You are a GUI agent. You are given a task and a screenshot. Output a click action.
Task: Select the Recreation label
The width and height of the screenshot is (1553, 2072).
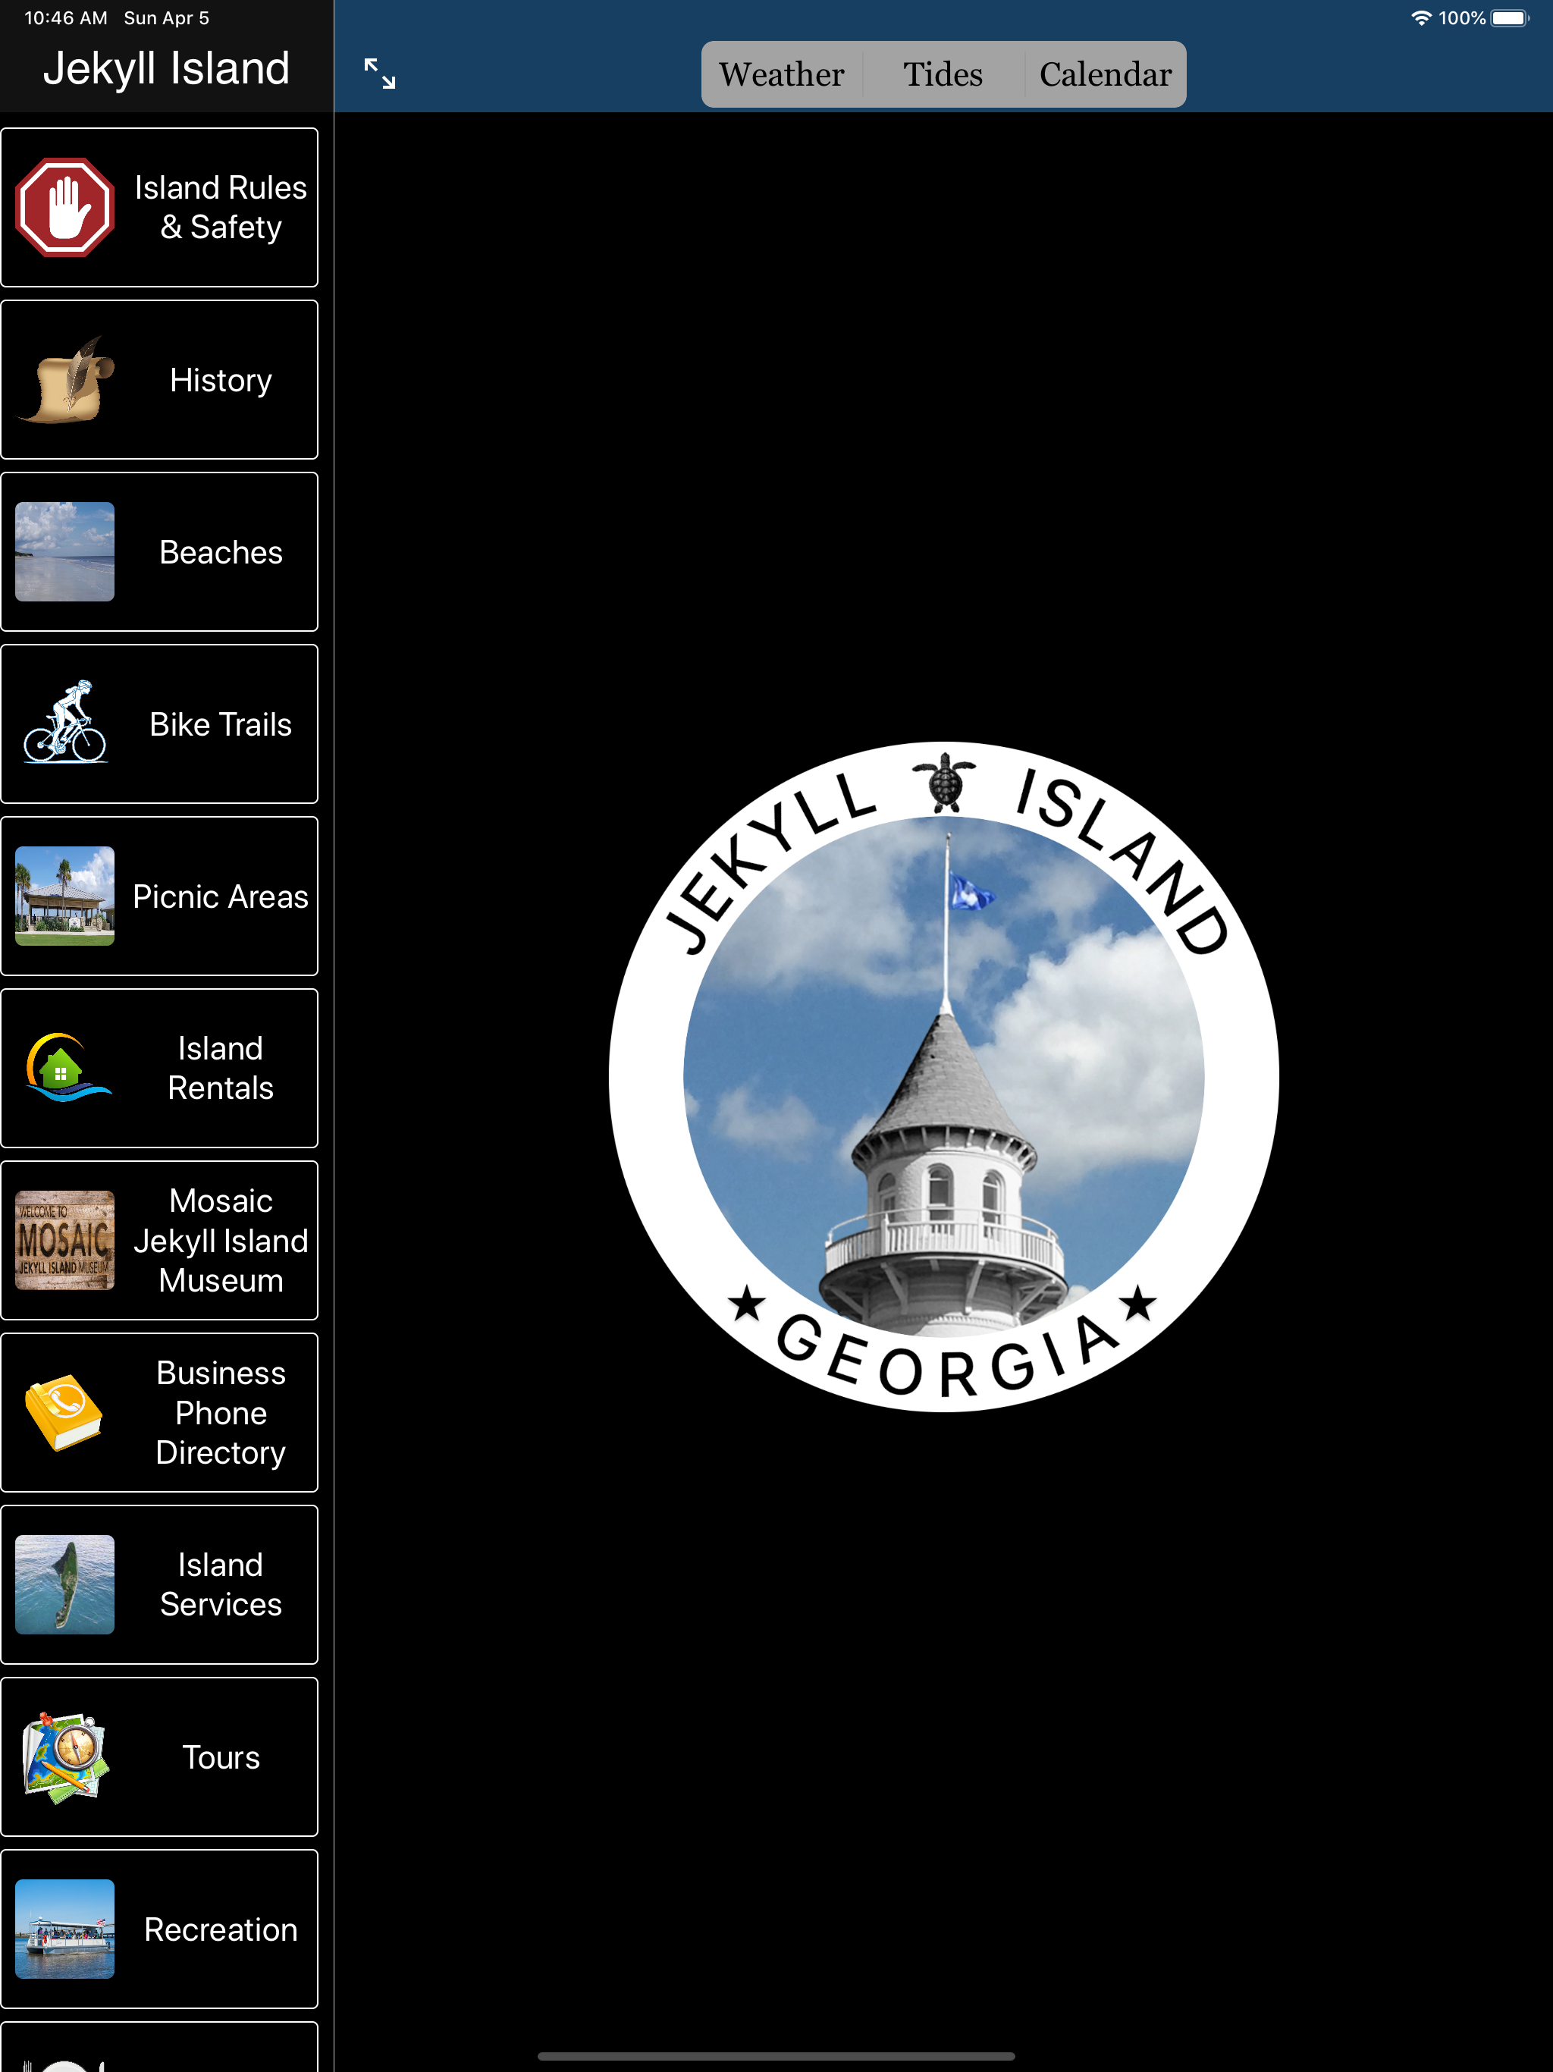(221, 1929)
